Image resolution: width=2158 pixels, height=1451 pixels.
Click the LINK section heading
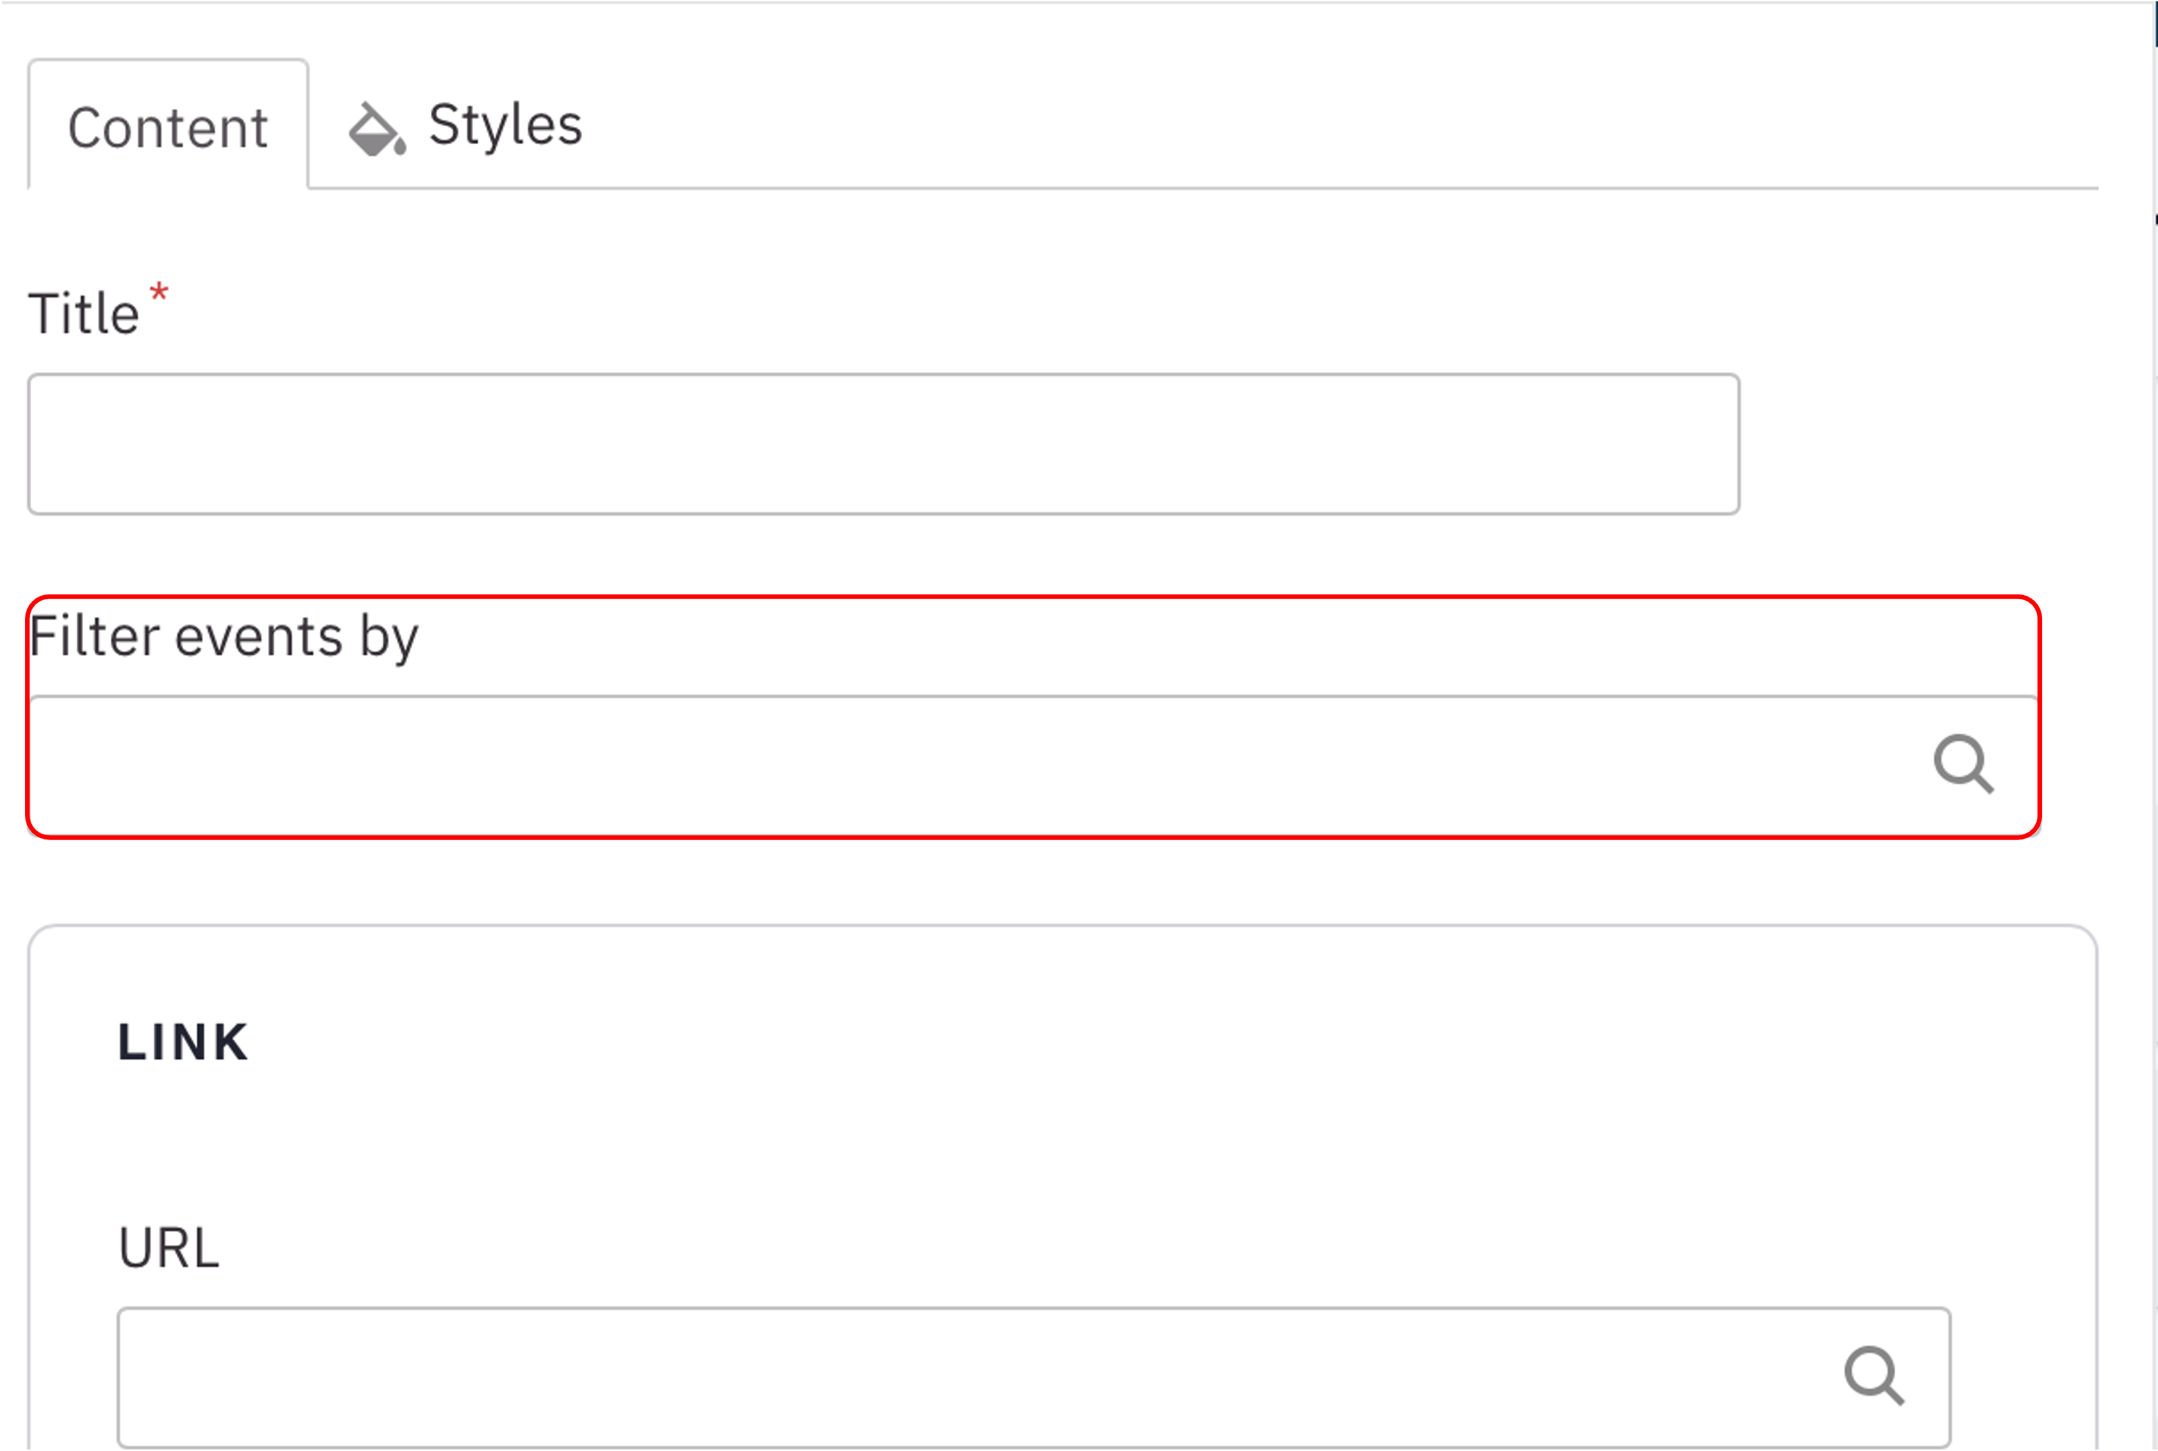point(183,1042)
